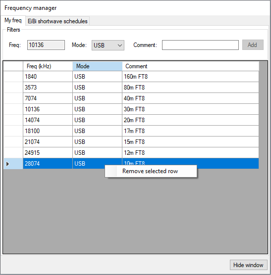
Task: Click the row header arrow of the 28074 row
Action: pyautogui.click(x=13, y=164)
